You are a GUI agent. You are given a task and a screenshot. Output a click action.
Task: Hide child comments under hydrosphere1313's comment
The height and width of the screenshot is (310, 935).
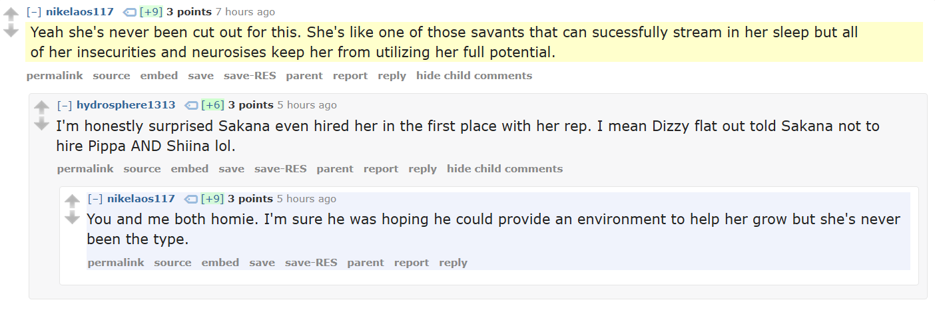(x=505, y=169)
